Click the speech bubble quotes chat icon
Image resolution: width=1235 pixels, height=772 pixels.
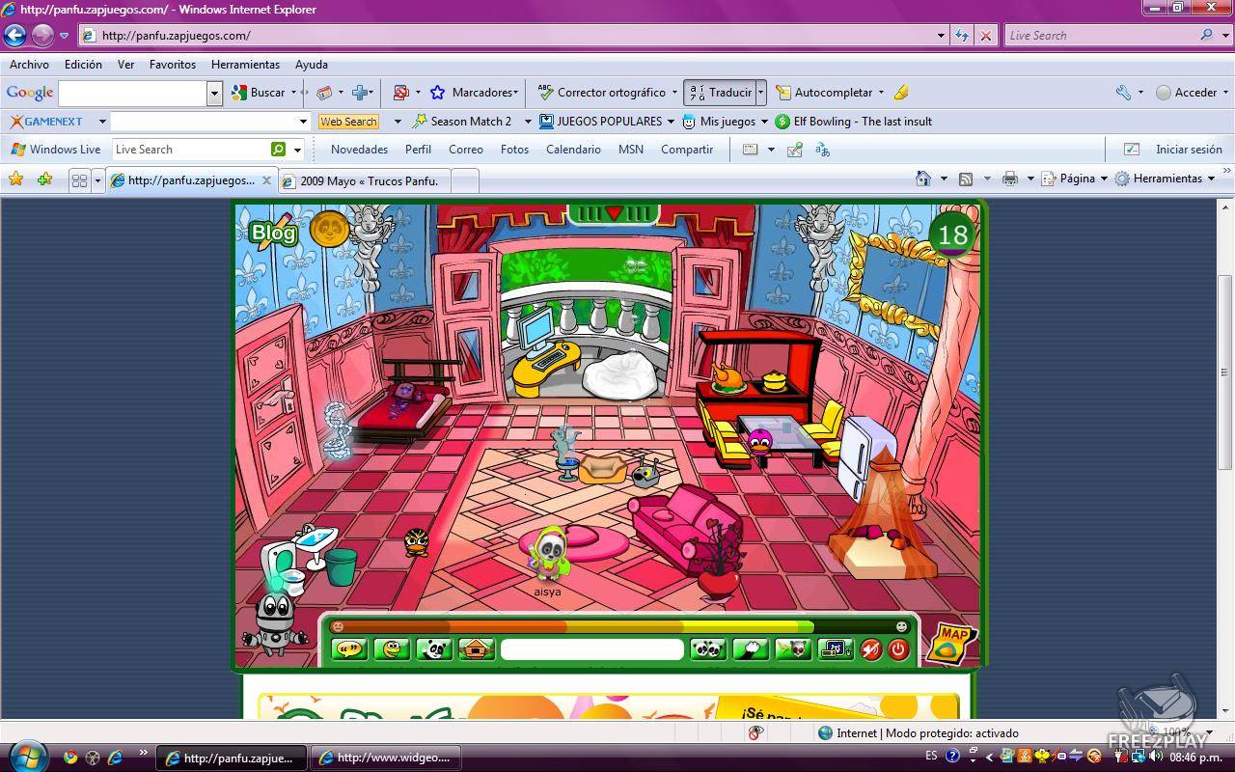click(x=348, y=649)
